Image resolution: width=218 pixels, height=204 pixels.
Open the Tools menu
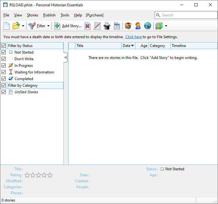pyautogui.click(x=65, y=15)
